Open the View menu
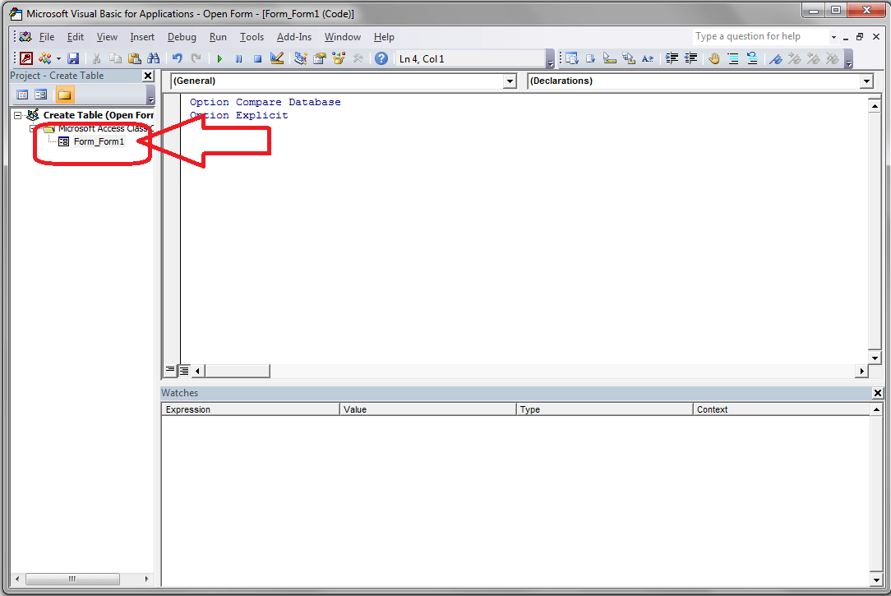Image resolution: width=891 pixels, height=596 pixels. click(x=107, y=37)
